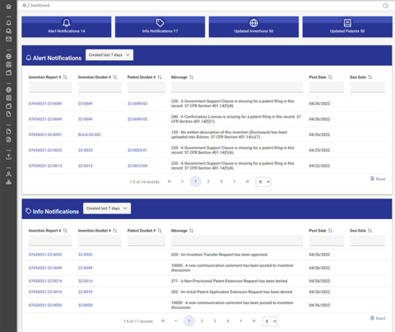
Task: Open the plain bell icon in sidebar
Action: pyautogui.click(x=9, y=23)
